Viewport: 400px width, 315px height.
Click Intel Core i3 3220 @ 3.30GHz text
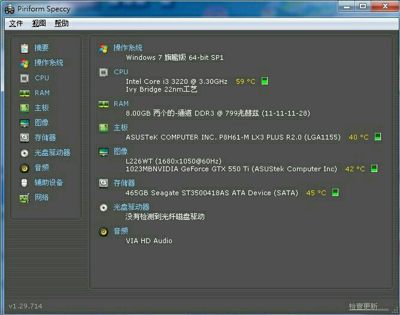pos(177,81)
